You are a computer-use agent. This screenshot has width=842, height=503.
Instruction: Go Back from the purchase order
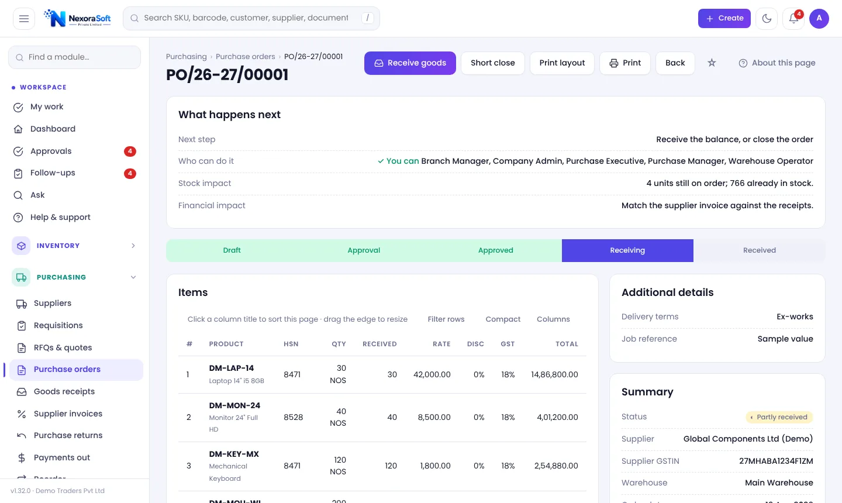coord(675,63)
